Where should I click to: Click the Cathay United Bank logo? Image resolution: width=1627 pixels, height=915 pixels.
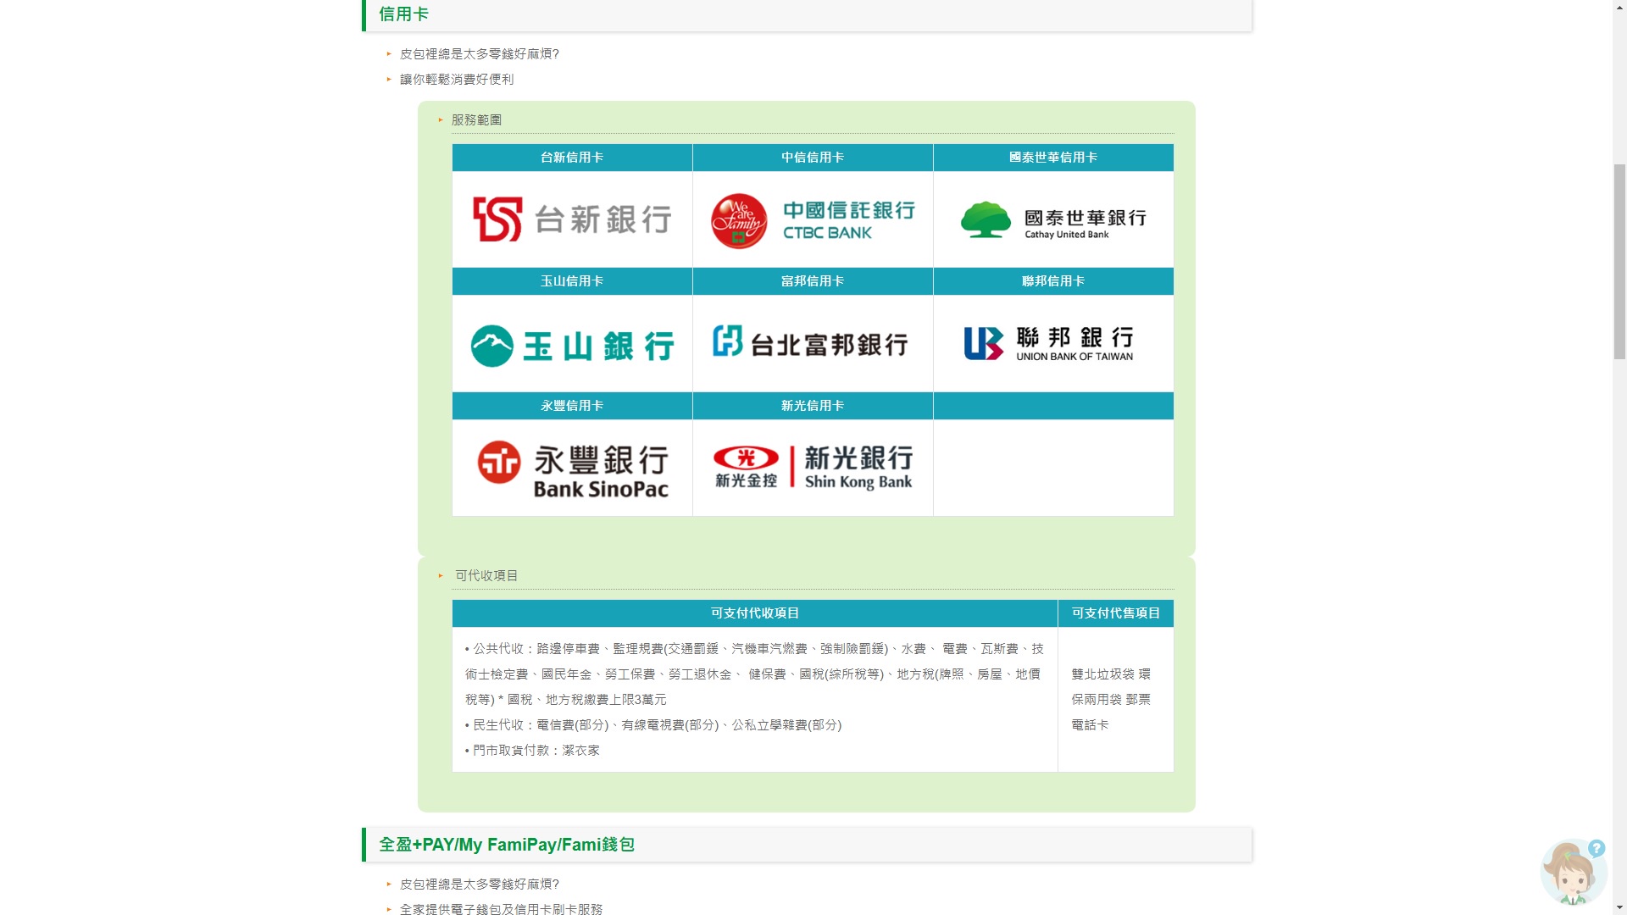pyautogui.click(x=1053, y=220)
